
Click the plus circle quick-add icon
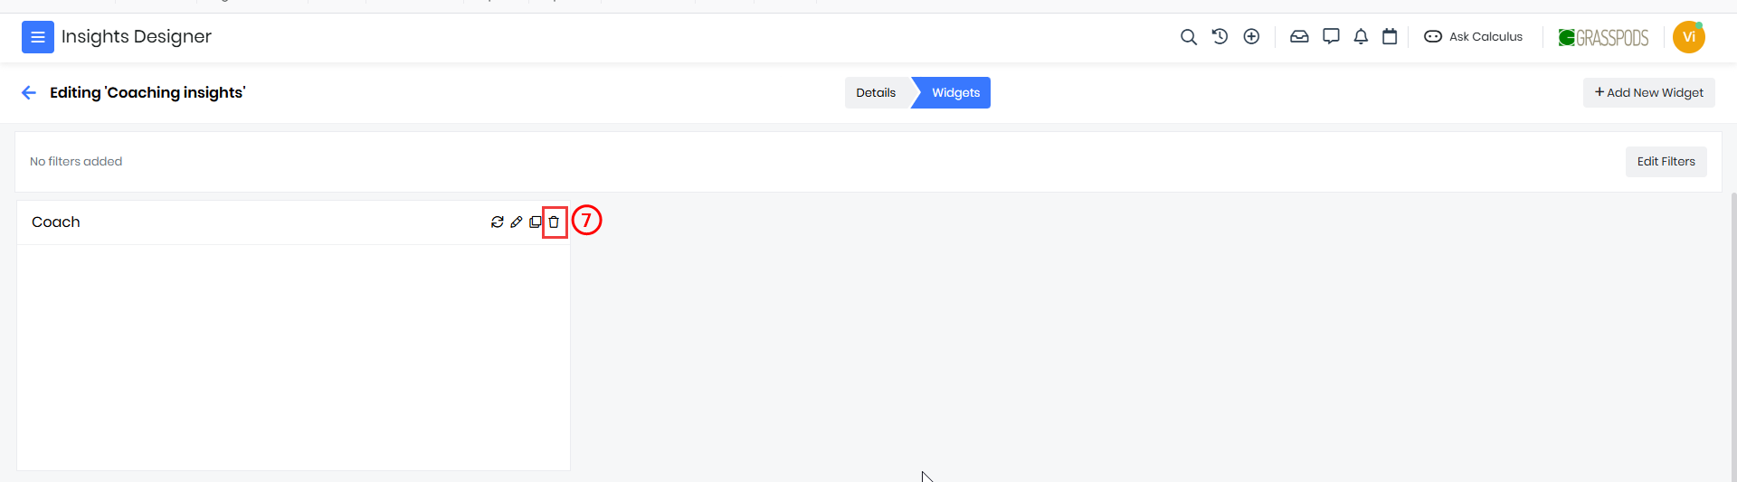pyautogui.click(x=1251, y=37)
